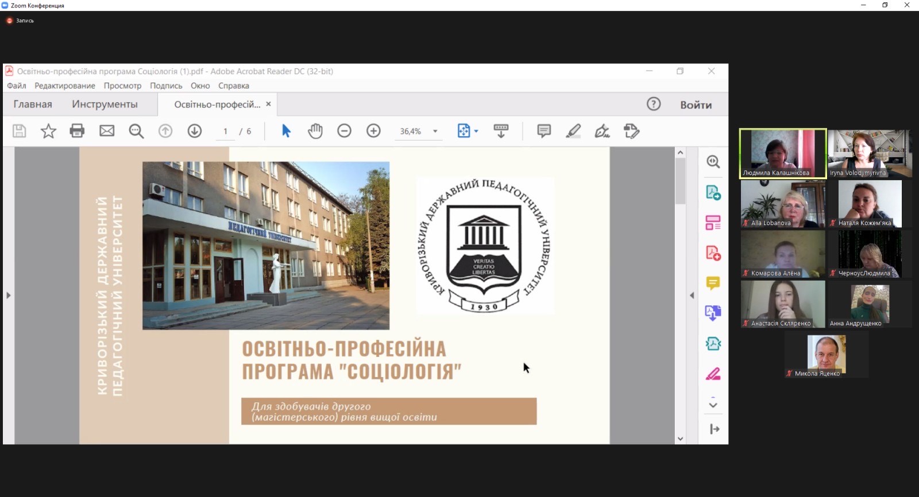
Task: Open yellow Comment tool in right pane
Action: click(713, 283)
